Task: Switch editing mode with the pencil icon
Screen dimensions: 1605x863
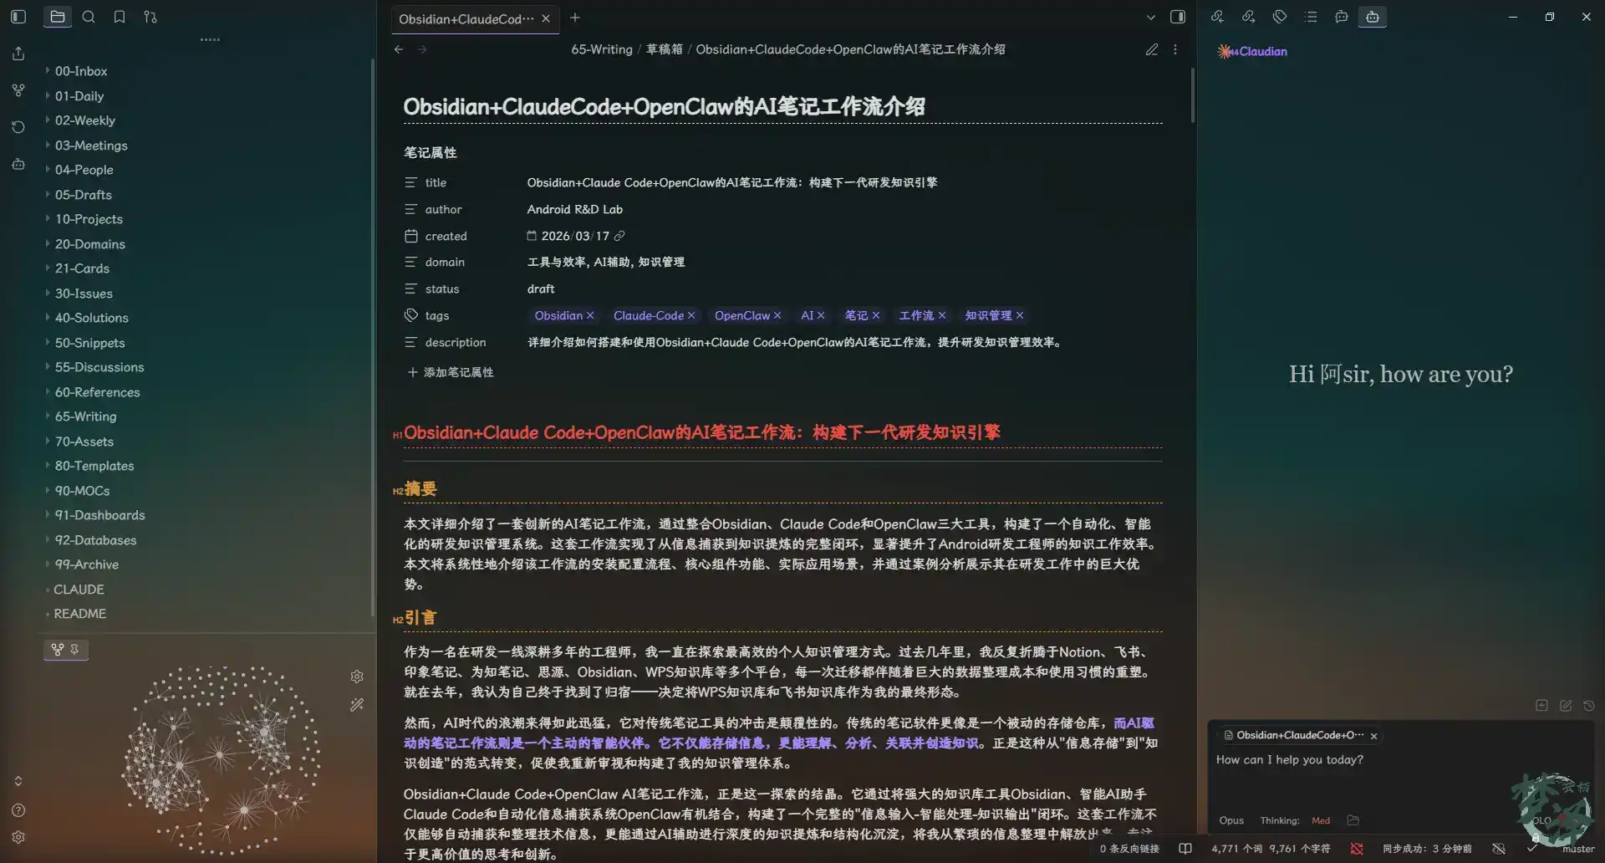Action: click(1152, 49)
